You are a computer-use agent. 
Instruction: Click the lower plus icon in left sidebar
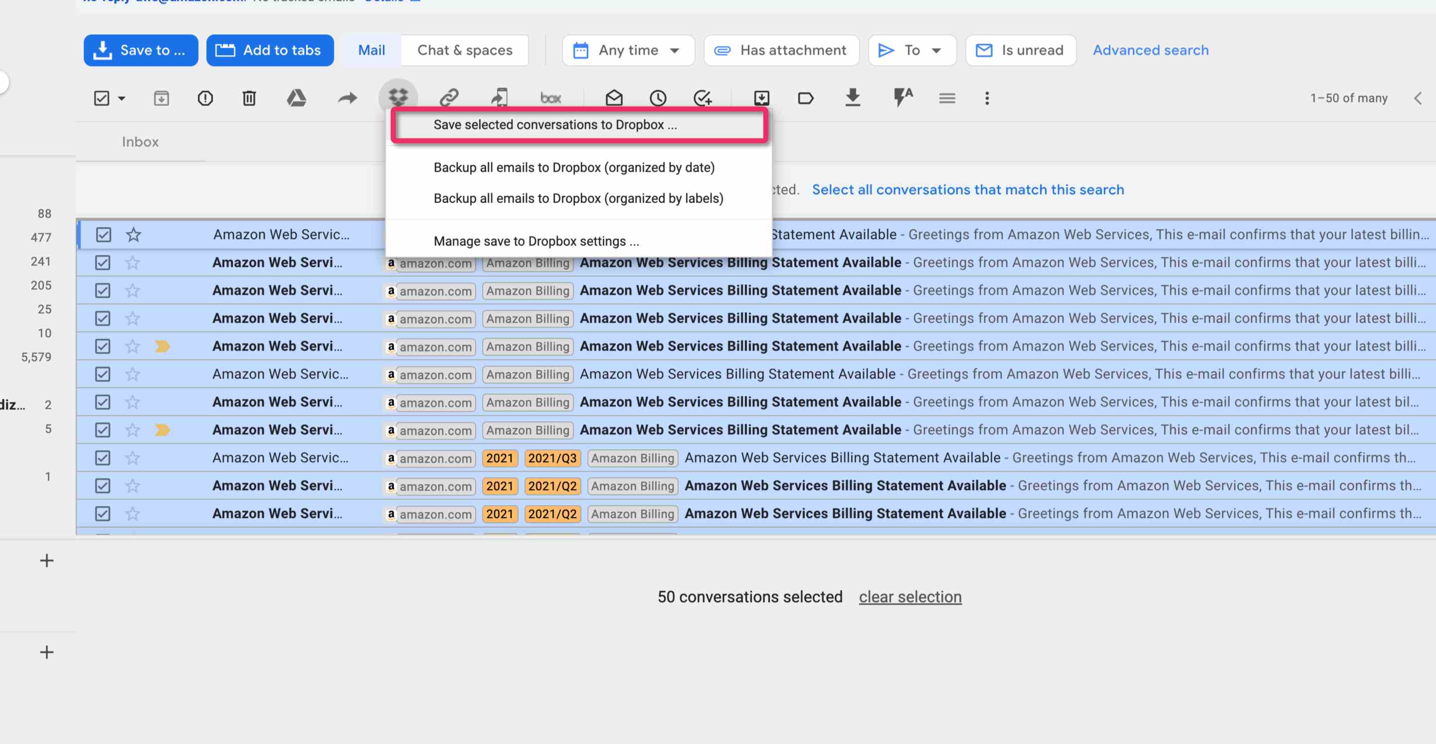pos(47,651)
